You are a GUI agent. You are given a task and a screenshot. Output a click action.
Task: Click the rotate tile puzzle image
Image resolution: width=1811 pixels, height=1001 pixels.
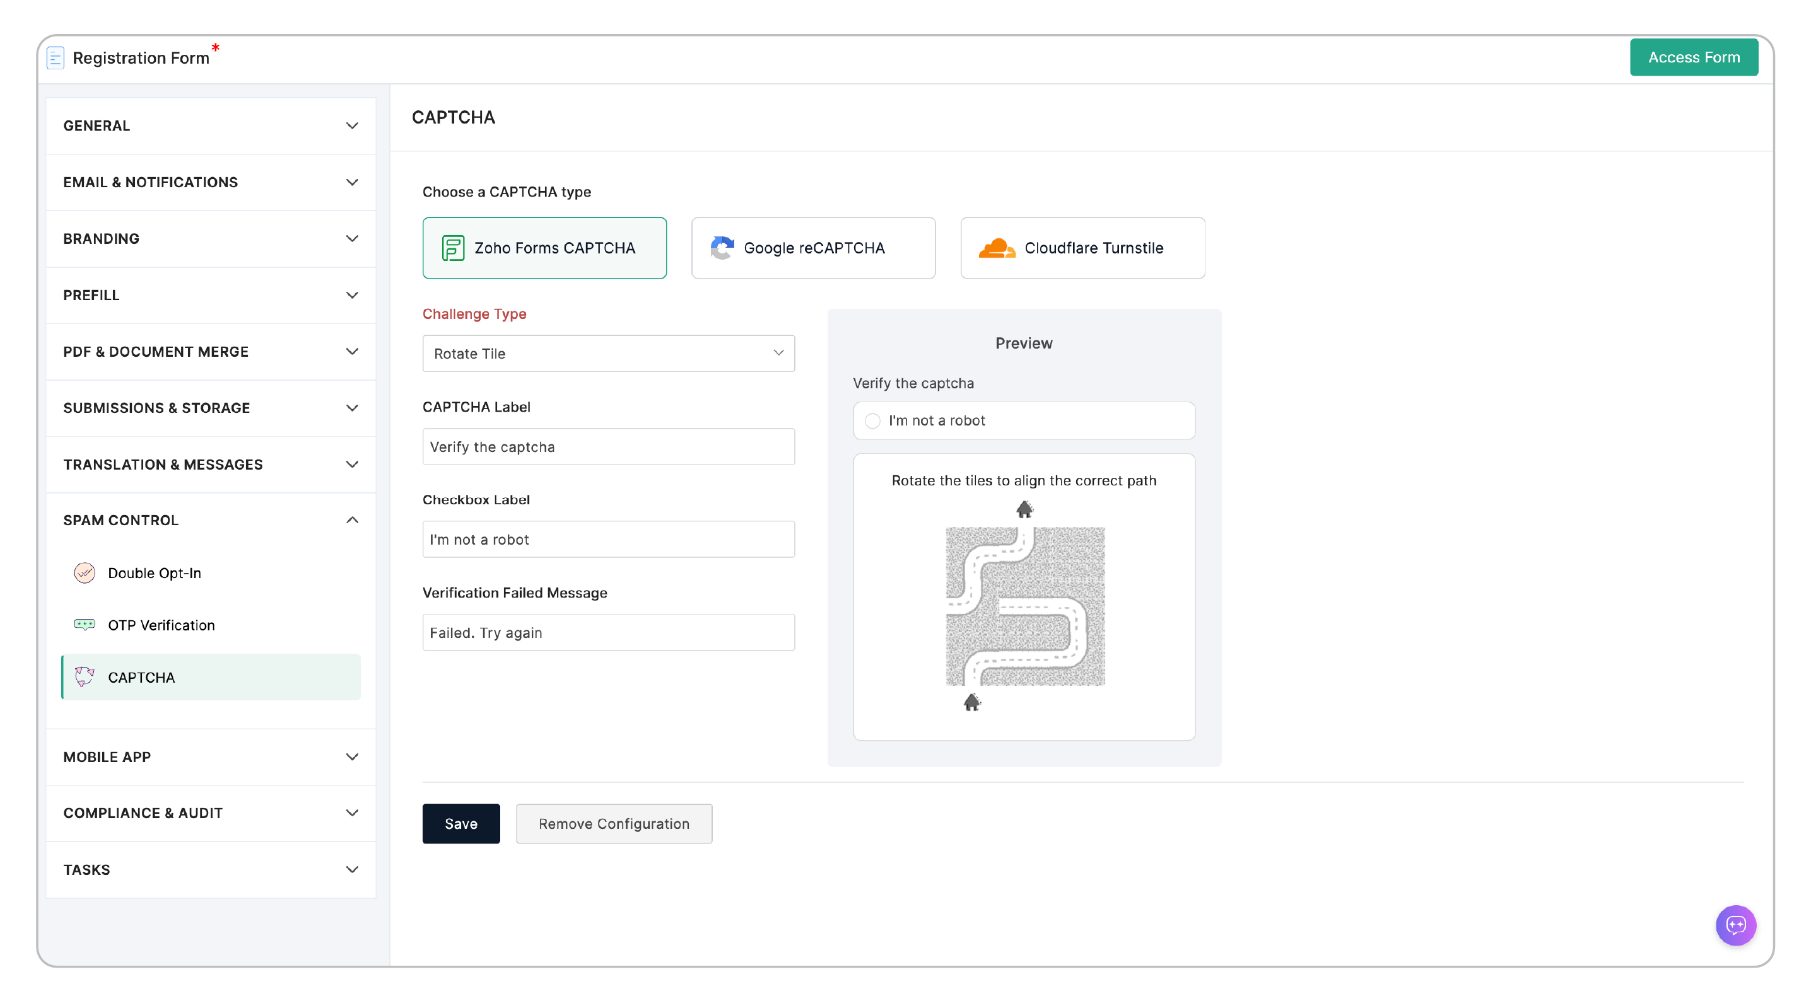tap(1025, 606)
